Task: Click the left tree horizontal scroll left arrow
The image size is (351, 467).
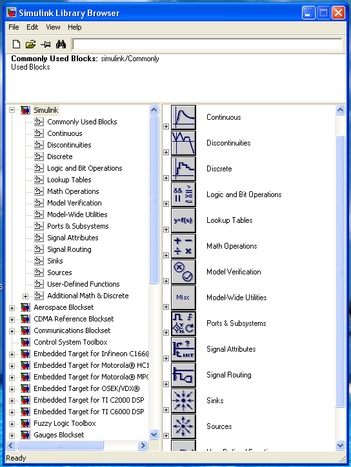Action: [x=12, y=446]
